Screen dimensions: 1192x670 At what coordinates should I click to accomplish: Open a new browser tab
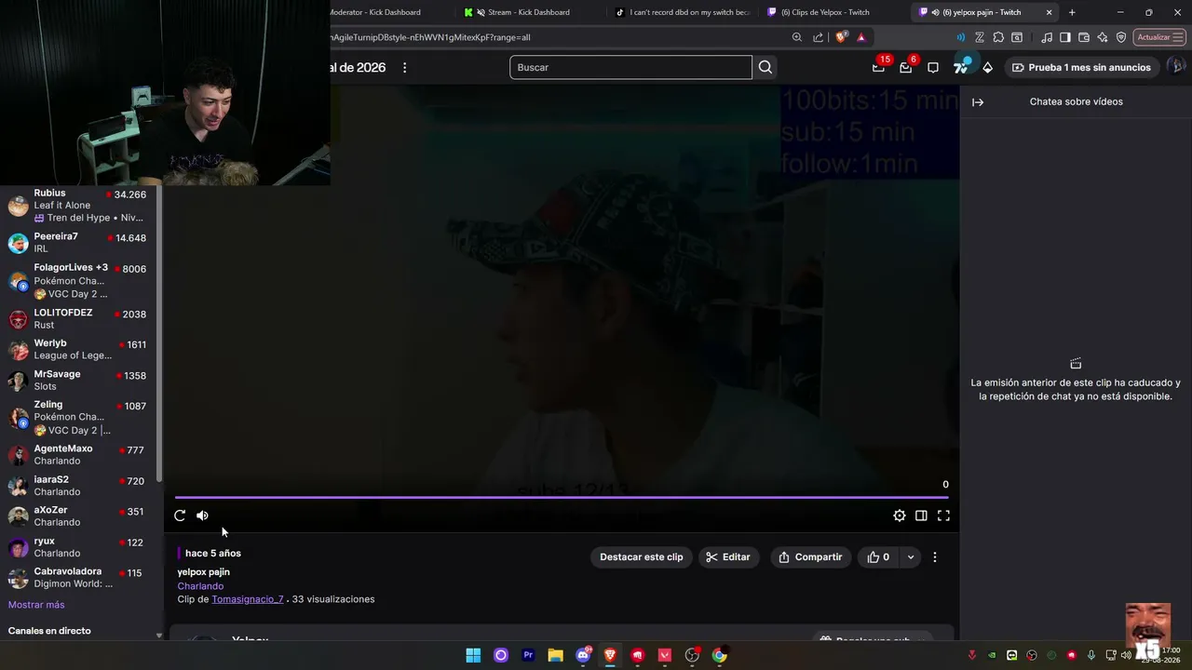point(1072,12)
